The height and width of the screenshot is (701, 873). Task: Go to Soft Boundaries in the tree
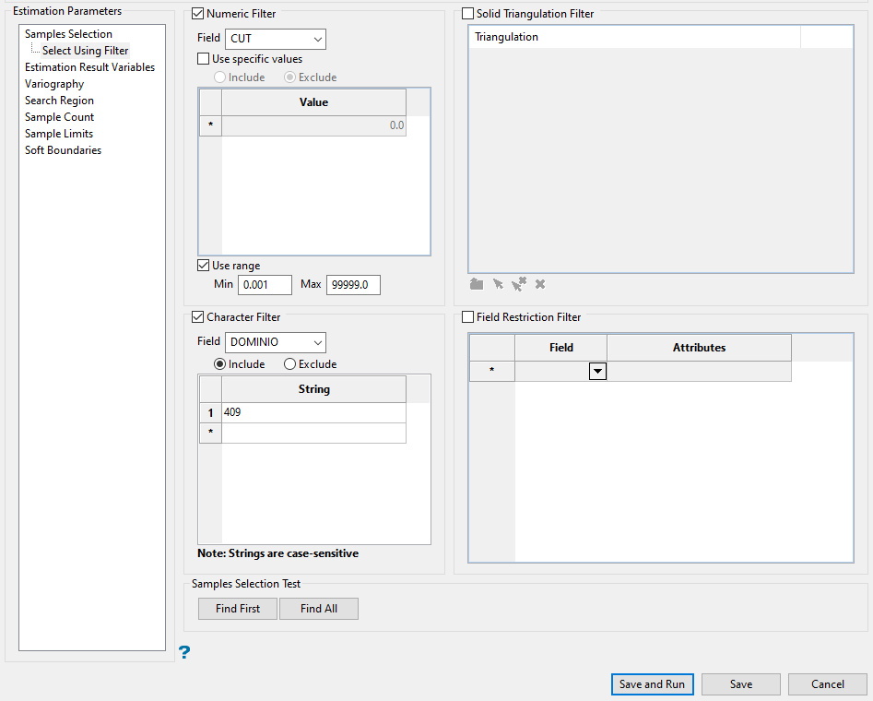pos(63,150)
